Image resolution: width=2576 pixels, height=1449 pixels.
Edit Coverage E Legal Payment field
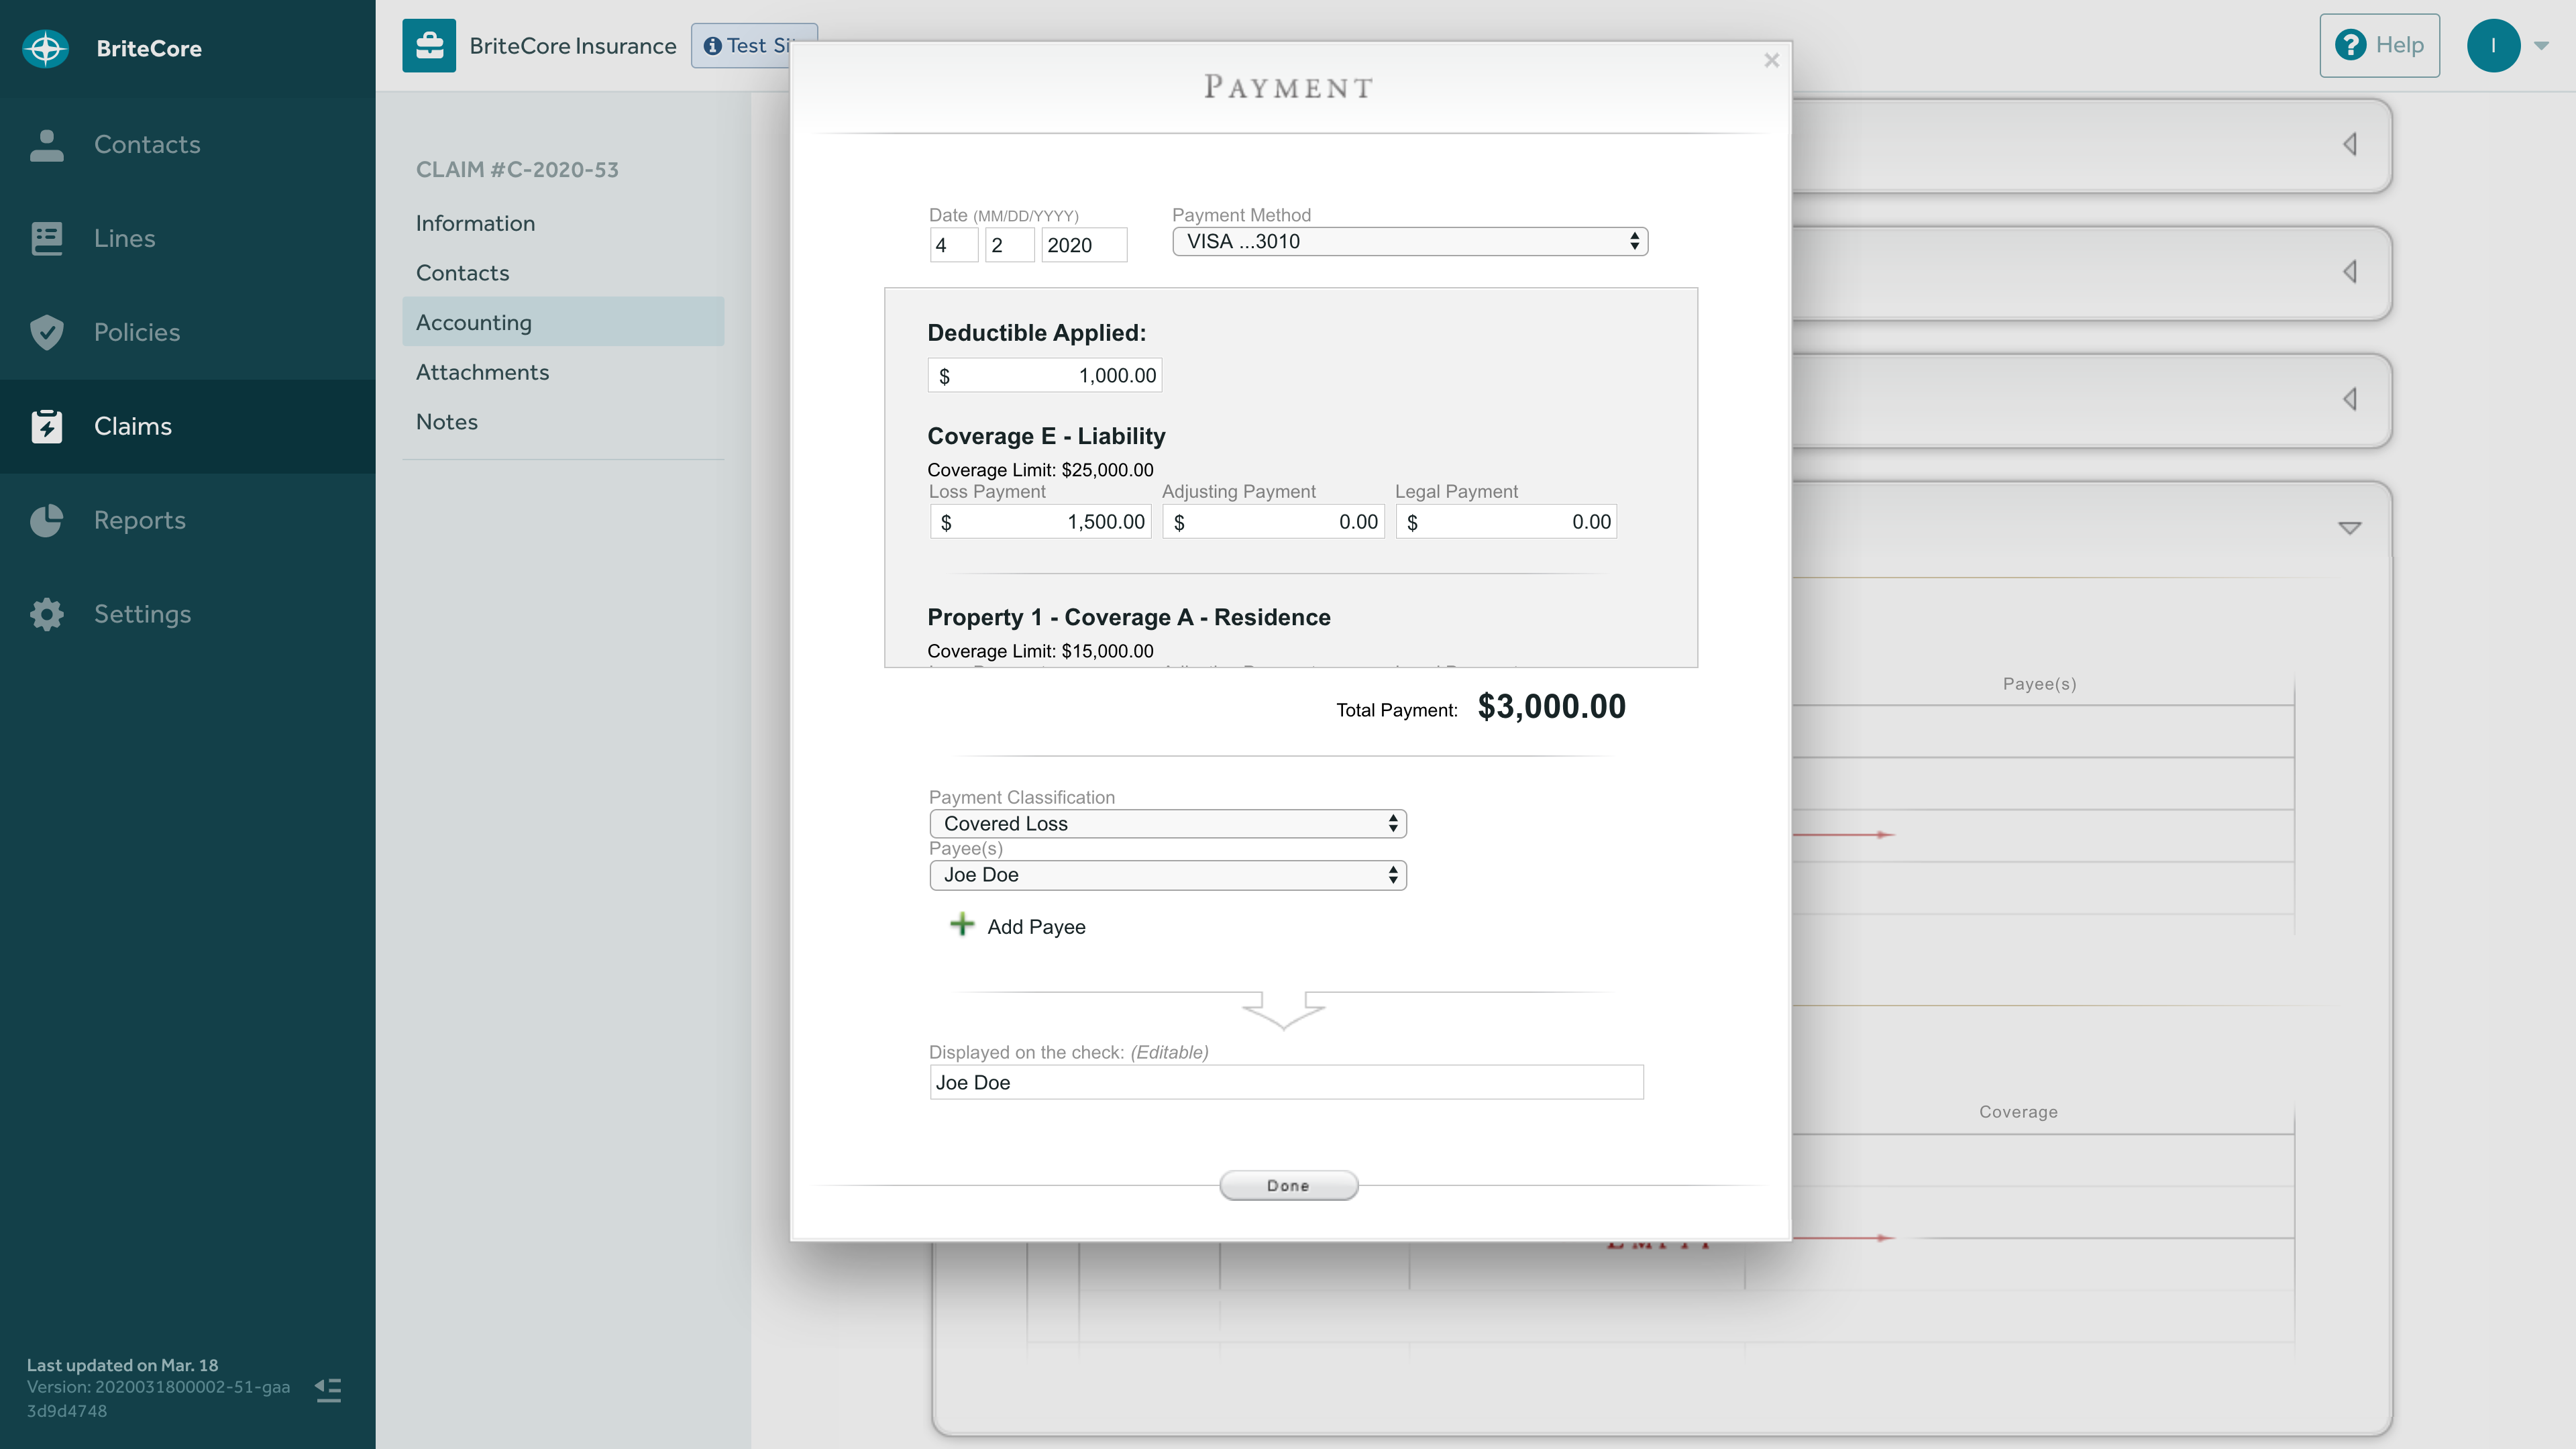(x=1506, y=521)
